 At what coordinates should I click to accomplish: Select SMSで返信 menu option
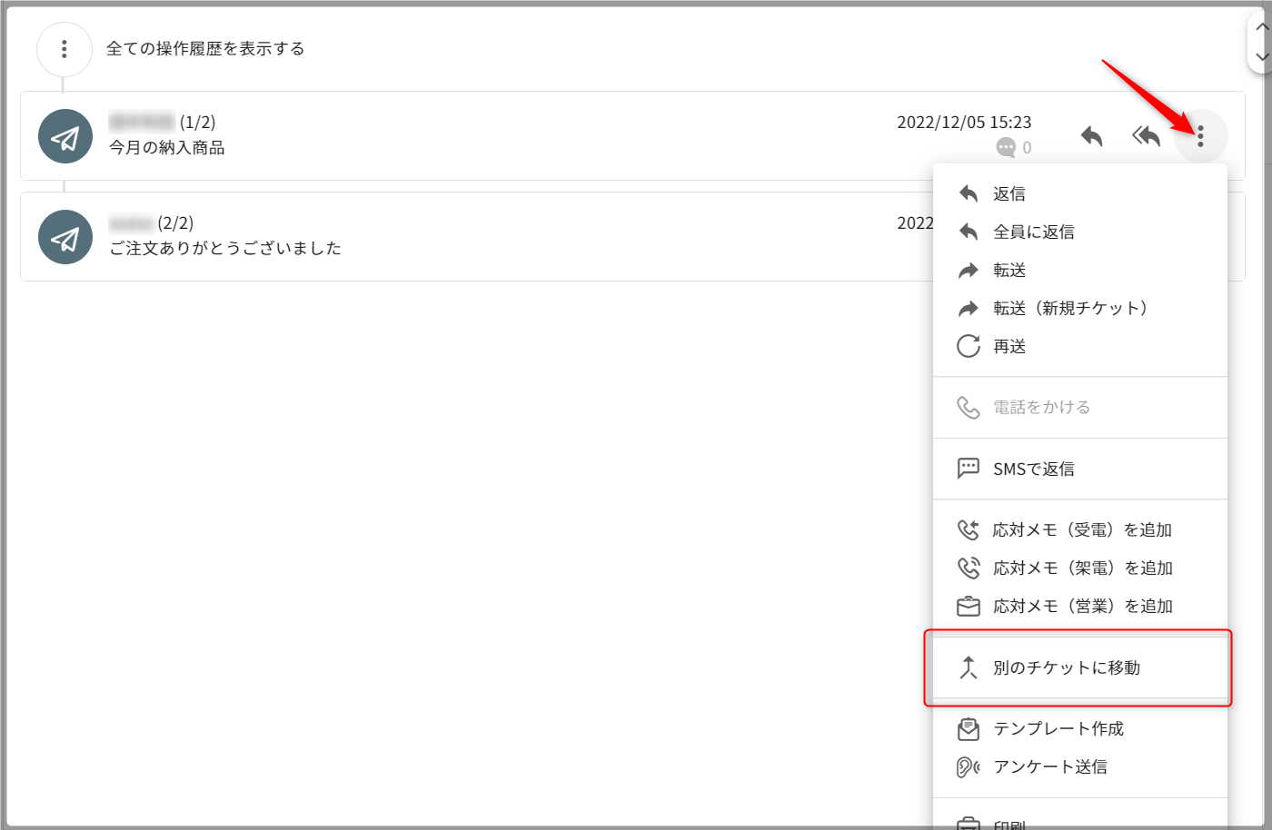(x=1033, y=469)
